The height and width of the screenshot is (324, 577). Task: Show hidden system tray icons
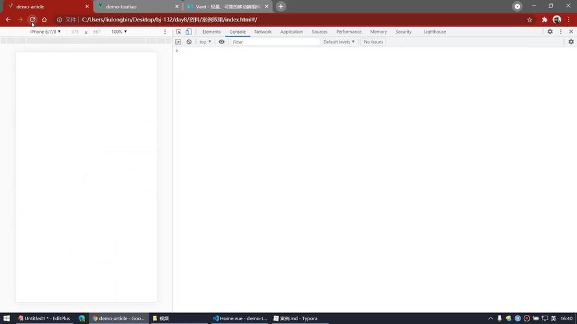(491, 318)
